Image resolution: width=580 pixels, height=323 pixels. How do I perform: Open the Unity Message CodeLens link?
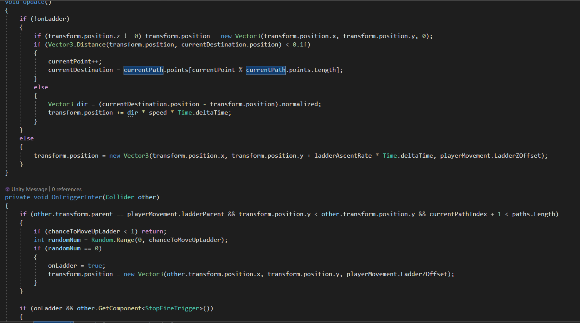pyautogui.click(x=29, y=189)
